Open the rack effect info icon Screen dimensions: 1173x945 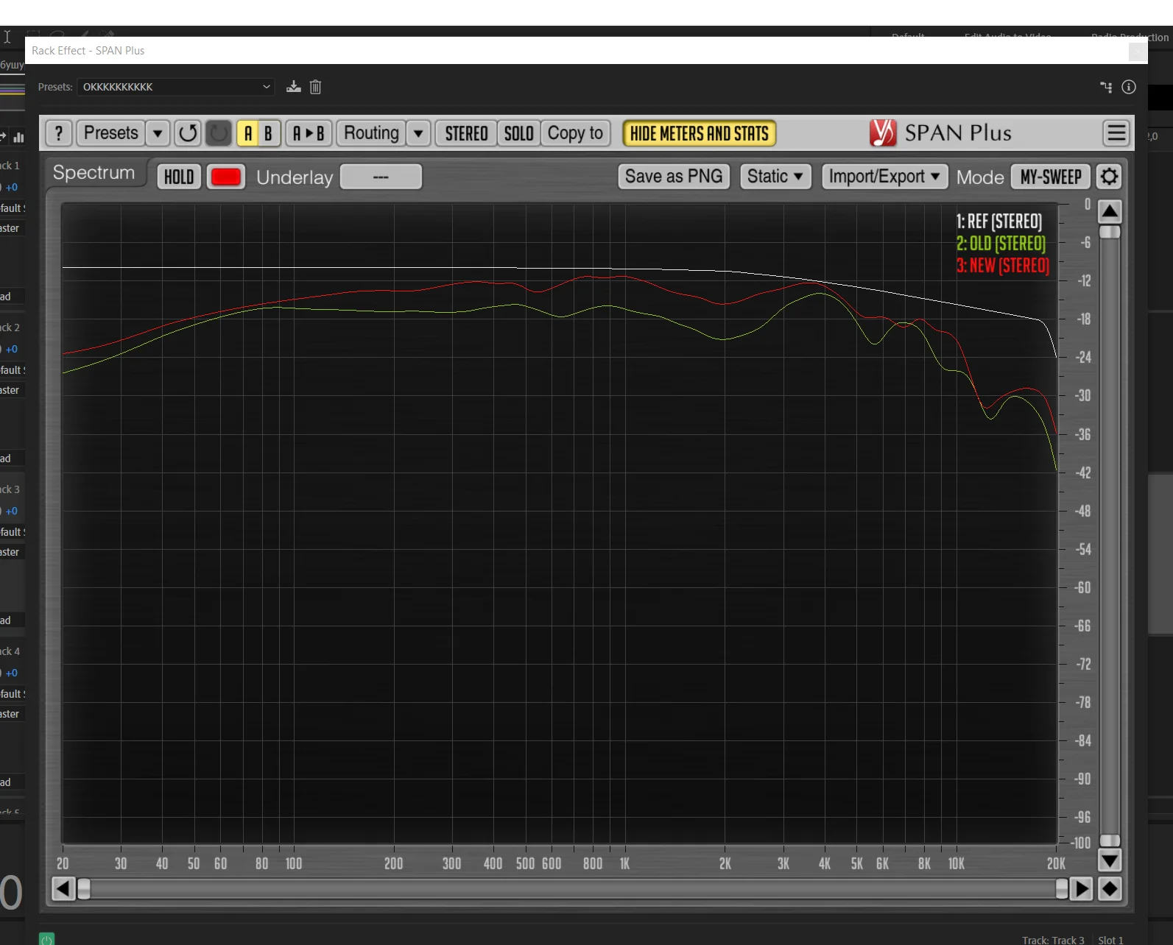[1129, 87]
